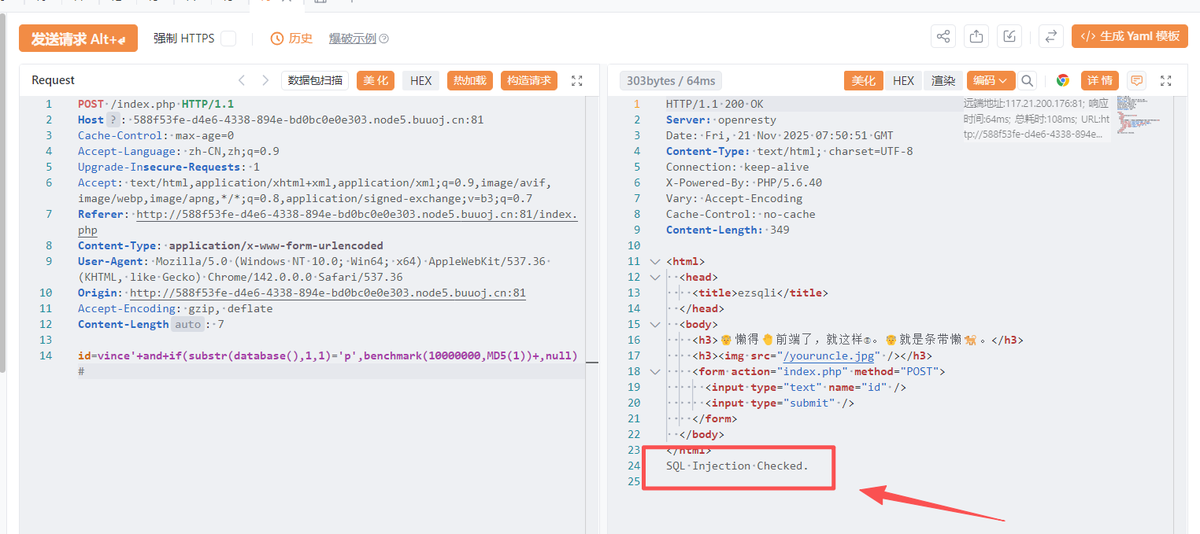Screen dimensions: 1200x534
Task: Toggle 美化 beautify in response panel
Action: click(864, 80)
